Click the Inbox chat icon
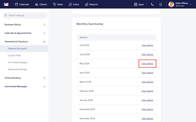 coord(70,5)
